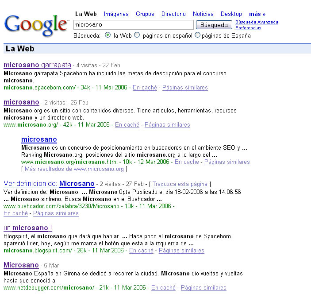Open the 'microsano' result dated 26 Feb
311x294 pixels.
pyautogui.click(x=21, y=102)
